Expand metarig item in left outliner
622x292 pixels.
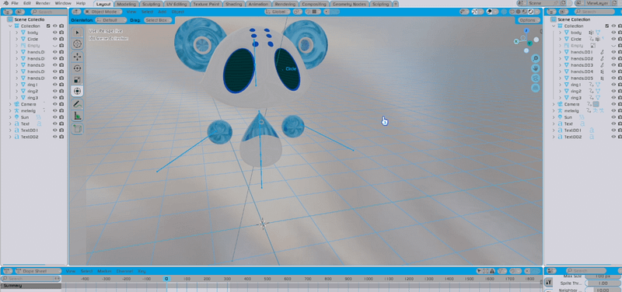10,111
